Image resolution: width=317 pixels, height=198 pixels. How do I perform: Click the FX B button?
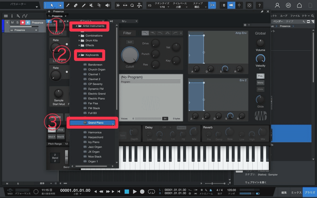pyautogui.click(x=61, y=130)
